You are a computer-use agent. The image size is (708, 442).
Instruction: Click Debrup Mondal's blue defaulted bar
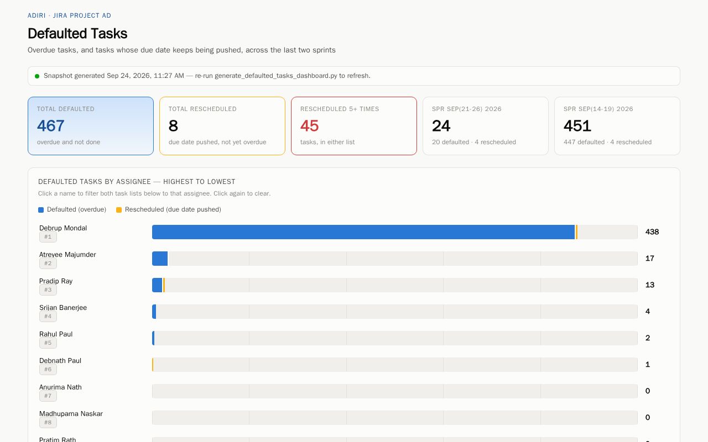click(363, 232)
